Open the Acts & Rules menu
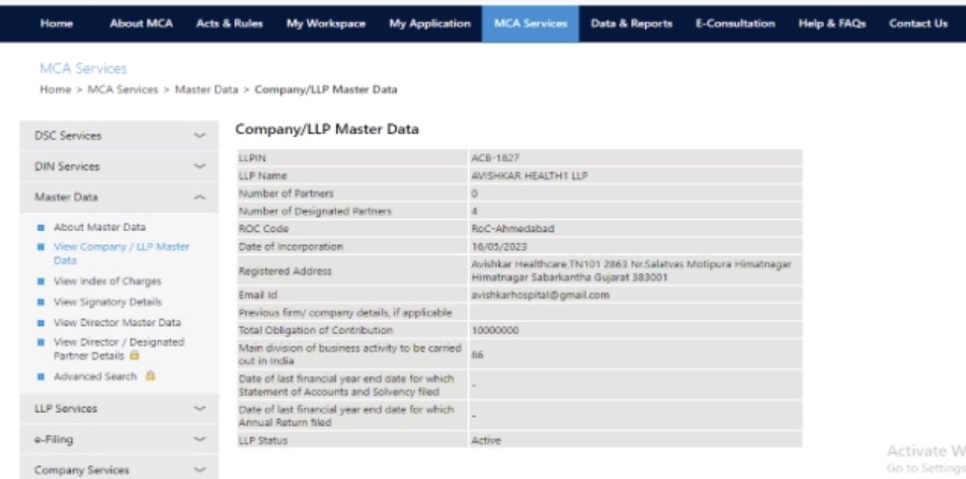This screenshot has width=966, height=479. 229,24
